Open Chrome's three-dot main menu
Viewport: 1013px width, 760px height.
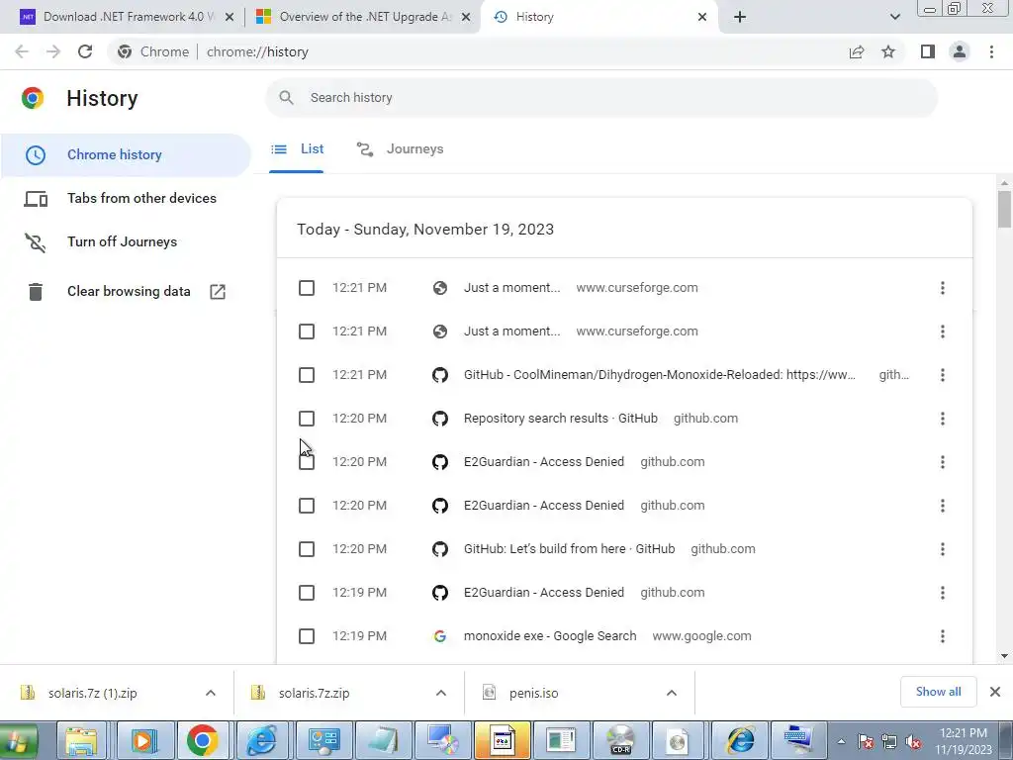tap(991, 51)
